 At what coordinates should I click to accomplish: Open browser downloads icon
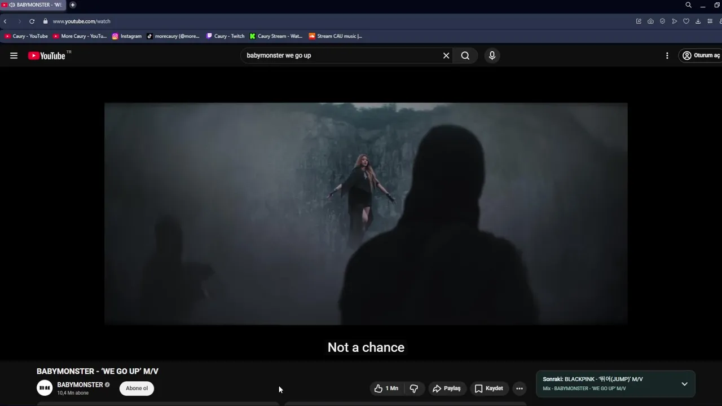[x=698, y=21]
